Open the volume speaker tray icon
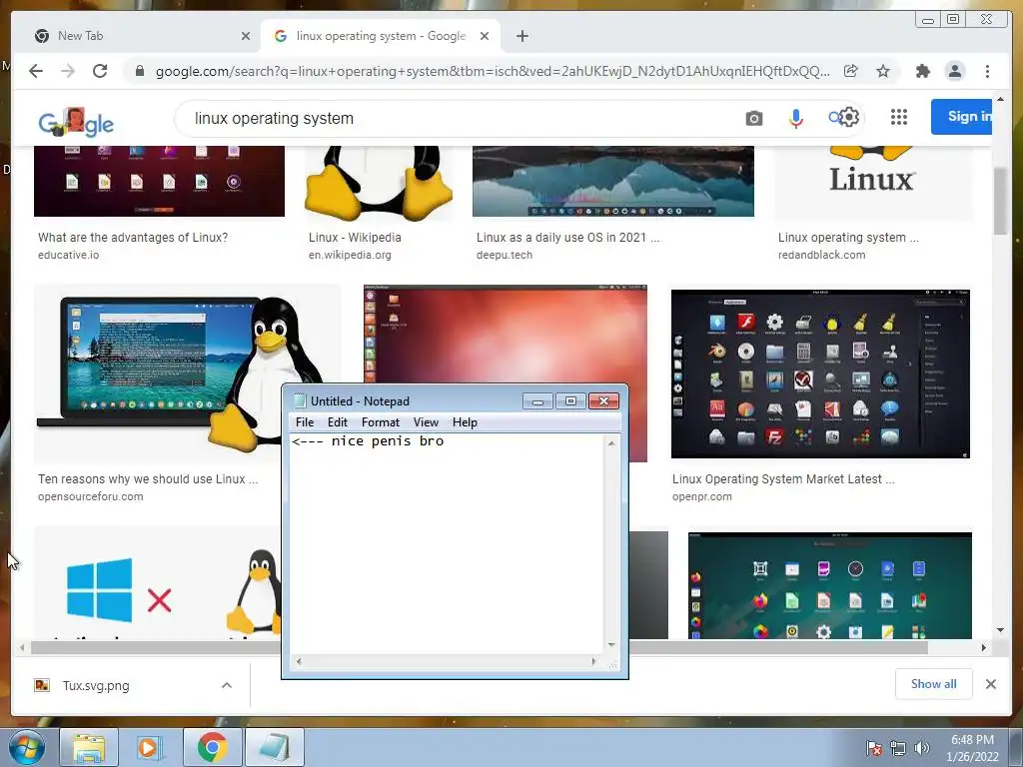The image size is (1023, 767). pyautogui.click(x=922, y=748)
